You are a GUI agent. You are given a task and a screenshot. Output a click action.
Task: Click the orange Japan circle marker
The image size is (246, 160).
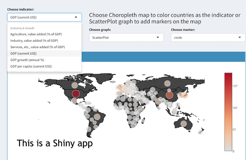pos(185,95)
